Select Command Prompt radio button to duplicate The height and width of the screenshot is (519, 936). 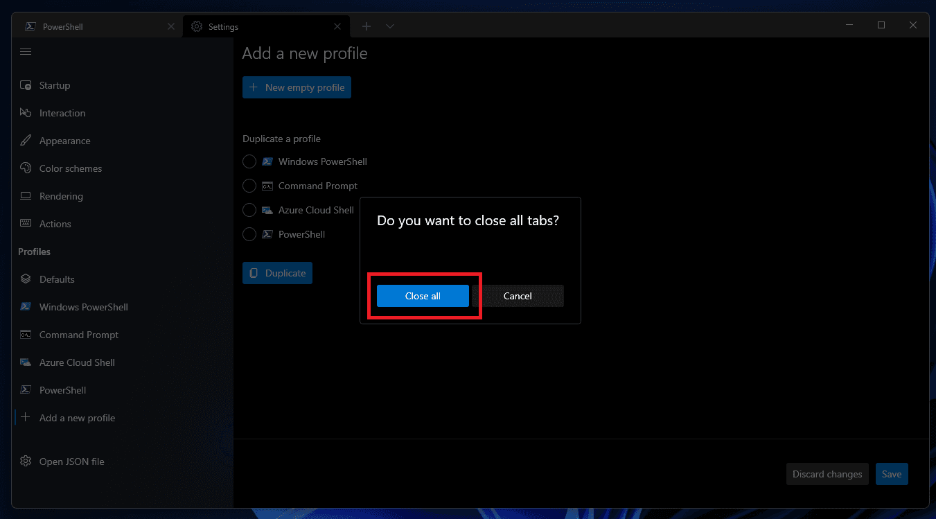pos(249,186)
